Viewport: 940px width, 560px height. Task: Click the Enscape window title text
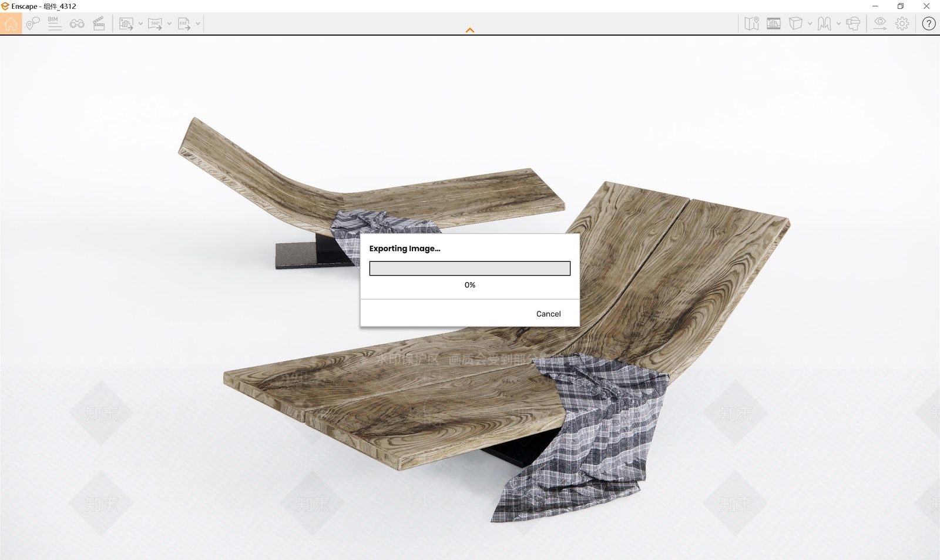(43, 6)
